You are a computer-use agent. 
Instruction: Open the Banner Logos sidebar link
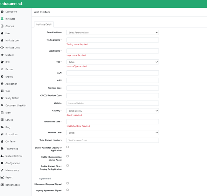(x=12, y=185)
